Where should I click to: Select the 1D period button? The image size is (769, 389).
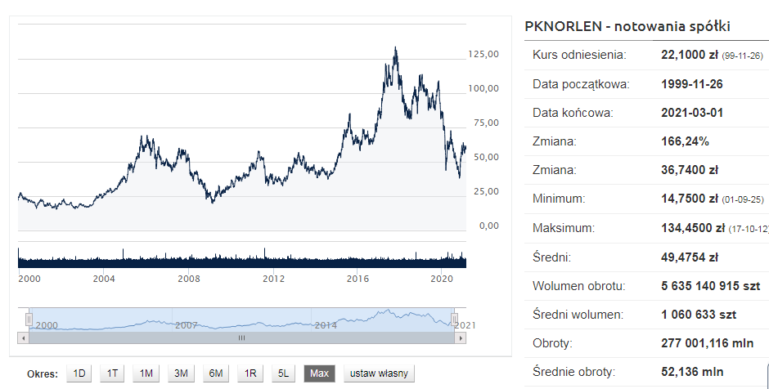(x=79, y=373)
